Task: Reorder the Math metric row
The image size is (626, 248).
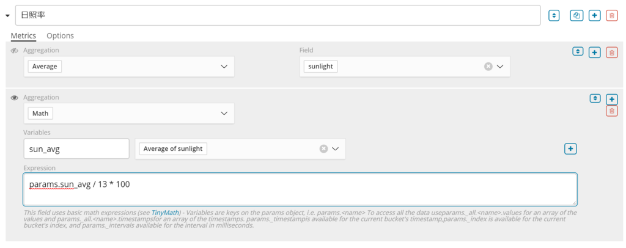Action: point(595,98)
